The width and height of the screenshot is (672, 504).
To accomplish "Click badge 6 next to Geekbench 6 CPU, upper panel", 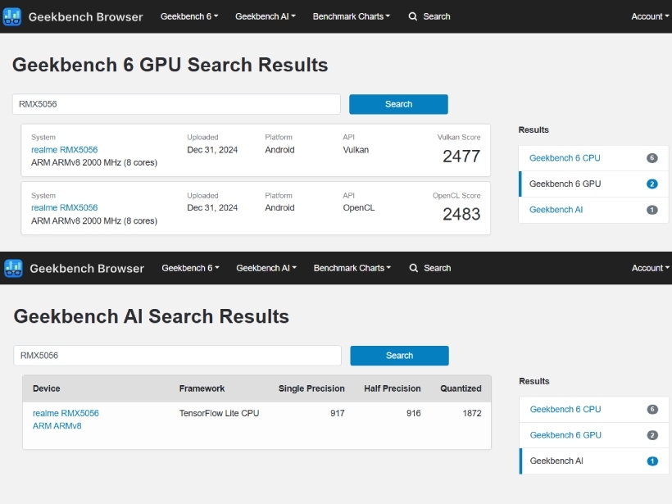I will coord(652,158).
